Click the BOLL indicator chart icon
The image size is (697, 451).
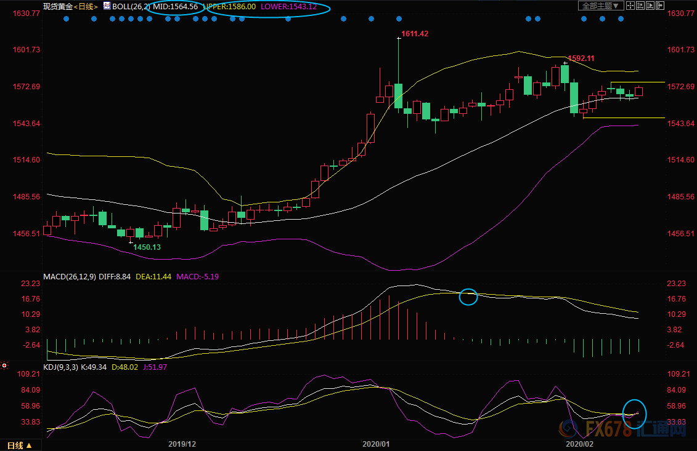pos(107,6)
